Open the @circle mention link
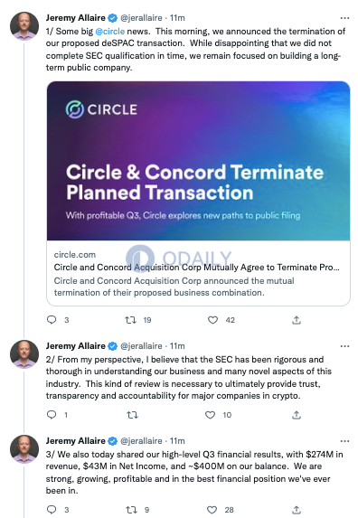The image size is (358, 518). click(110, 32)
